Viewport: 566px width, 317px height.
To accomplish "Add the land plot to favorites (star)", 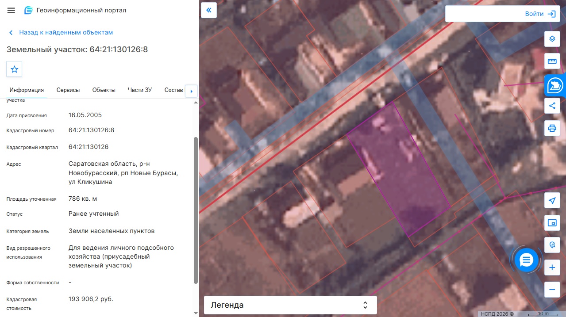I will point(14,69).
